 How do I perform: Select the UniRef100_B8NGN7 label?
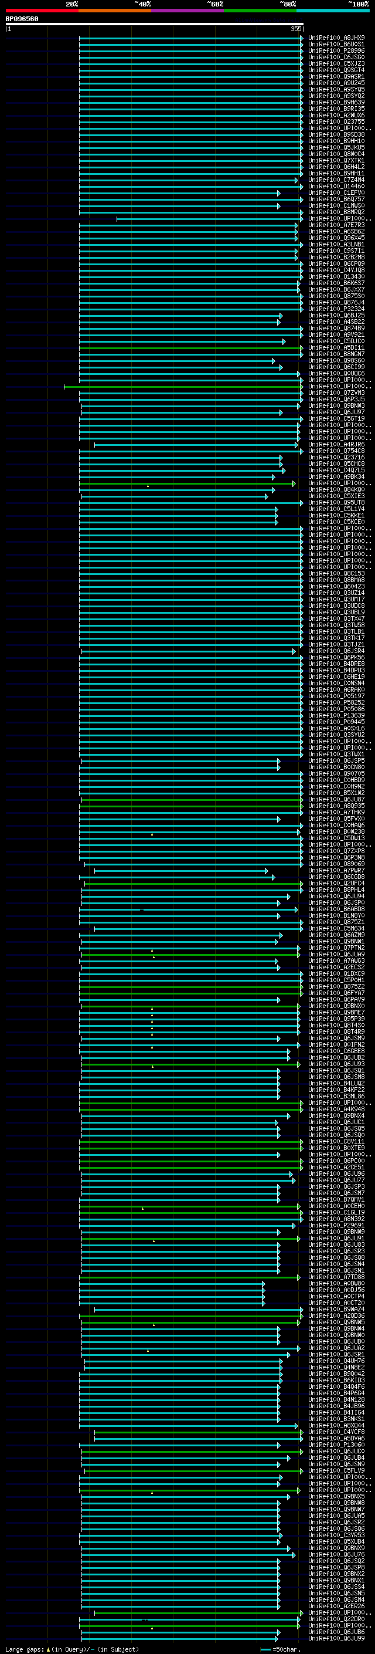click(336, 354)
